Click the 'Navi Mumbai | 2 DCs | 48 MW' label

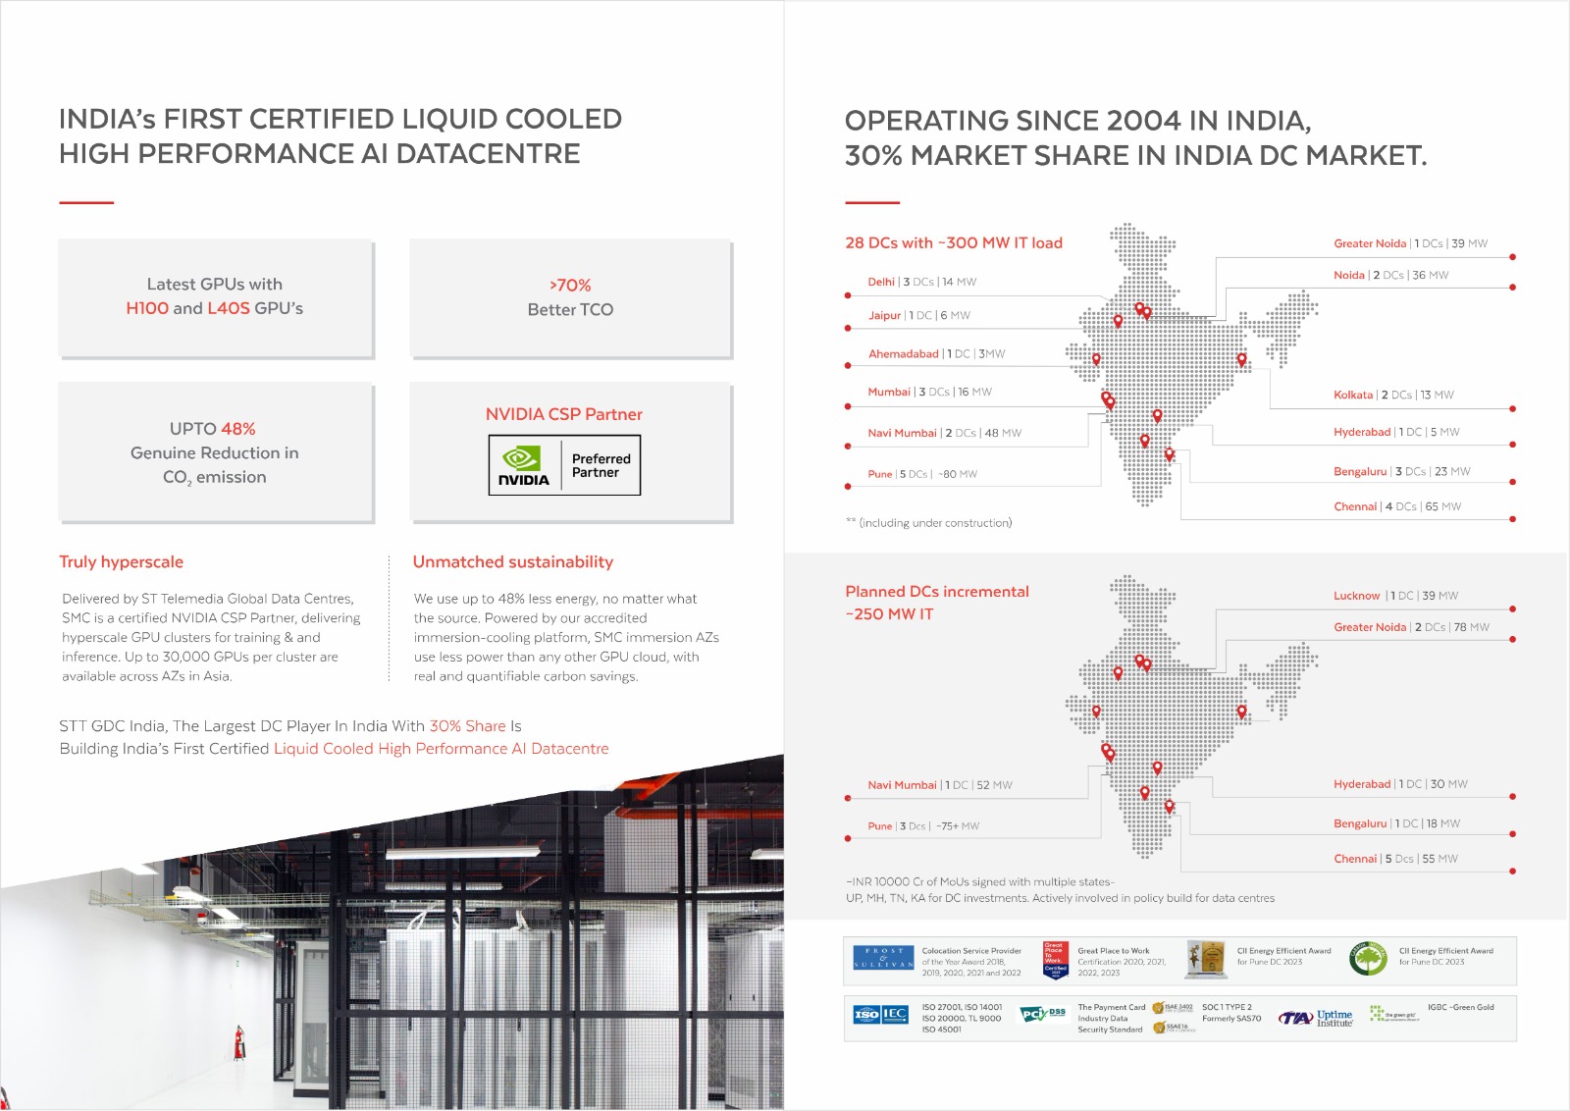tap(944, 433)
